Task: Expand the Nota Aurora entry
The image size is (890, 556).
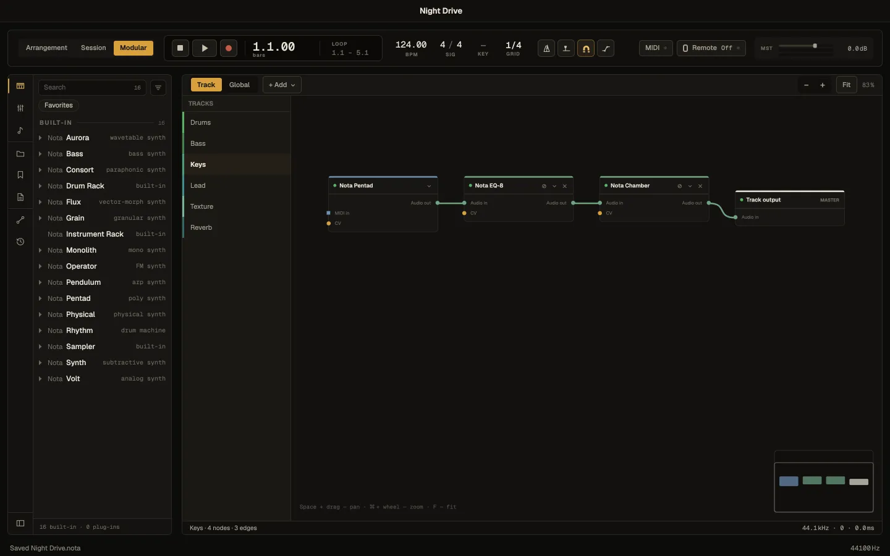Action: [x=40, y=138]
